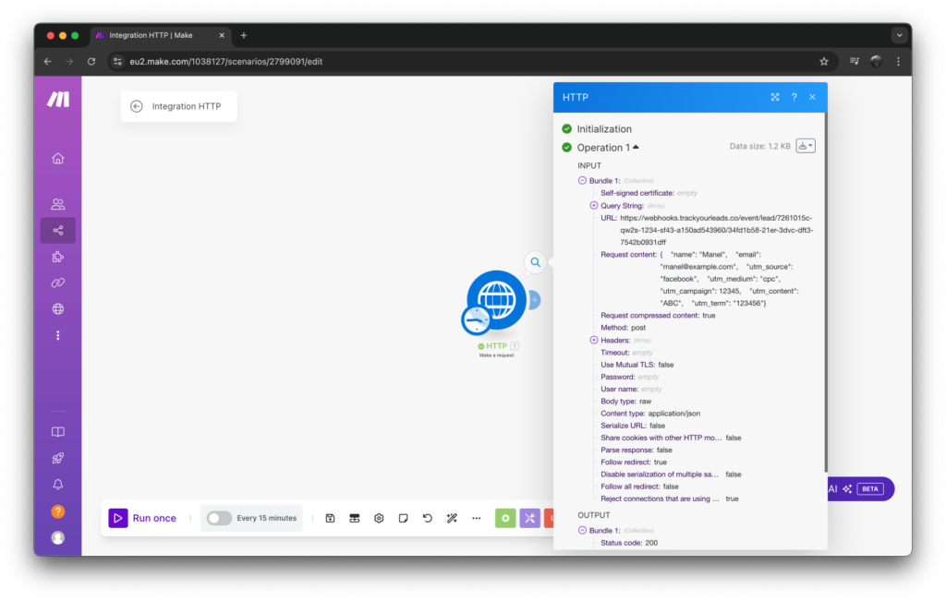Open the user profile avatar in sidebar

tap(58, 537)
